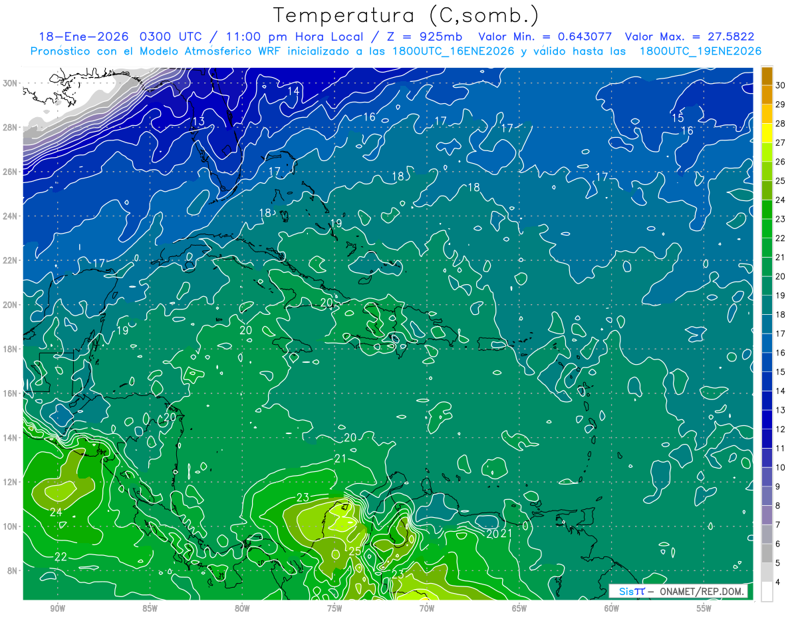This screenshot has height=617, width=798.
Task: Pick the dark orange swatch above 30 on colorbar
Action: [767, 75]
